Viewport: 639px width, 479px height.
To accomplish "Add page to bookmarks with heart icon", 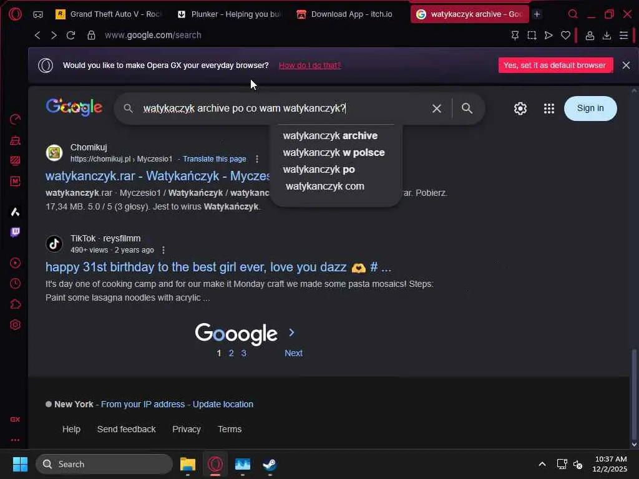I will tap(565, 36).
